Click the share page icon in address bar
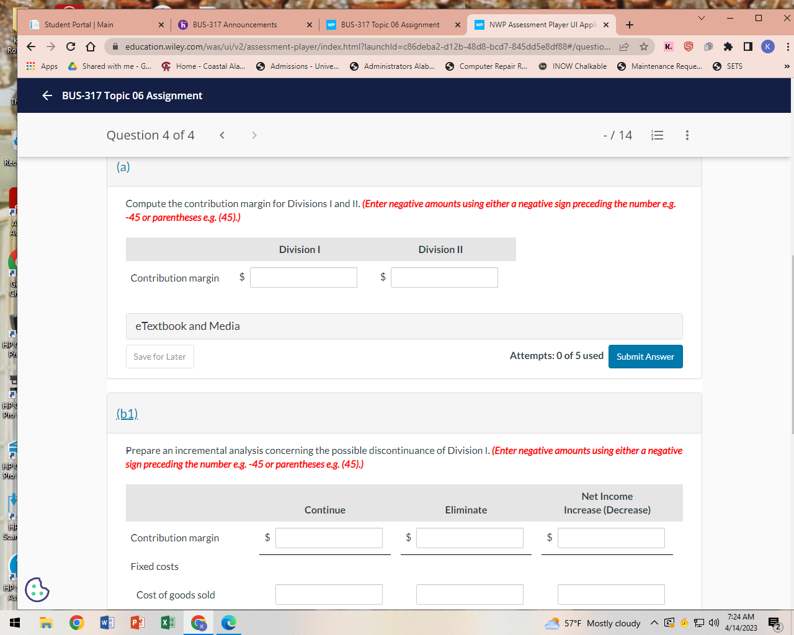This screenshot has width=794, height=635. point(624,47)
